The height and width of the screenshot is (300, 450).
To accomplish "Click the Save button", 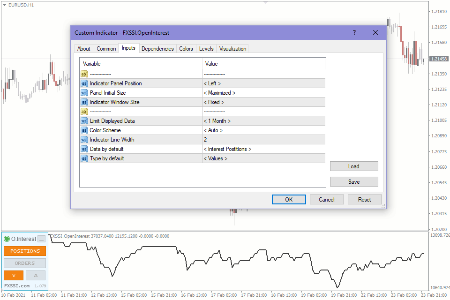I will pyautogui.click(x=354, y=182).
